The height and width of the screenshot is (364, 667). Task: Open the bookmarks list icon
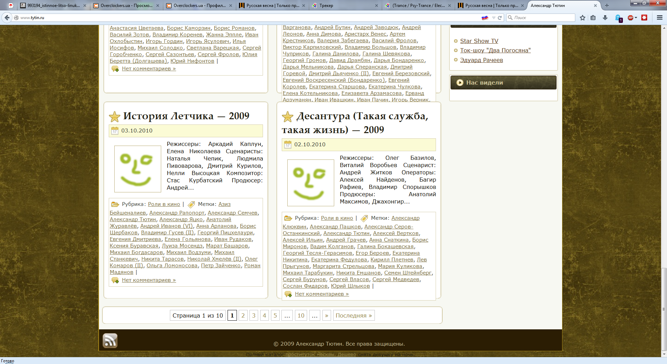[x=593, y=18]
